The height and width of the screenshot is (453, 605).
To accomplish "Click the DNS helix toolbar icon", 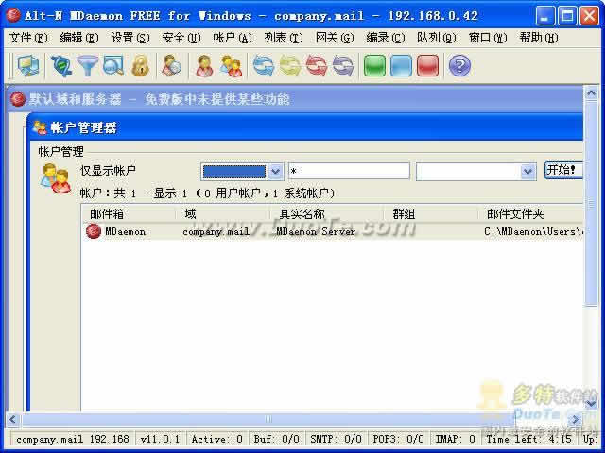I will point(60,65).
